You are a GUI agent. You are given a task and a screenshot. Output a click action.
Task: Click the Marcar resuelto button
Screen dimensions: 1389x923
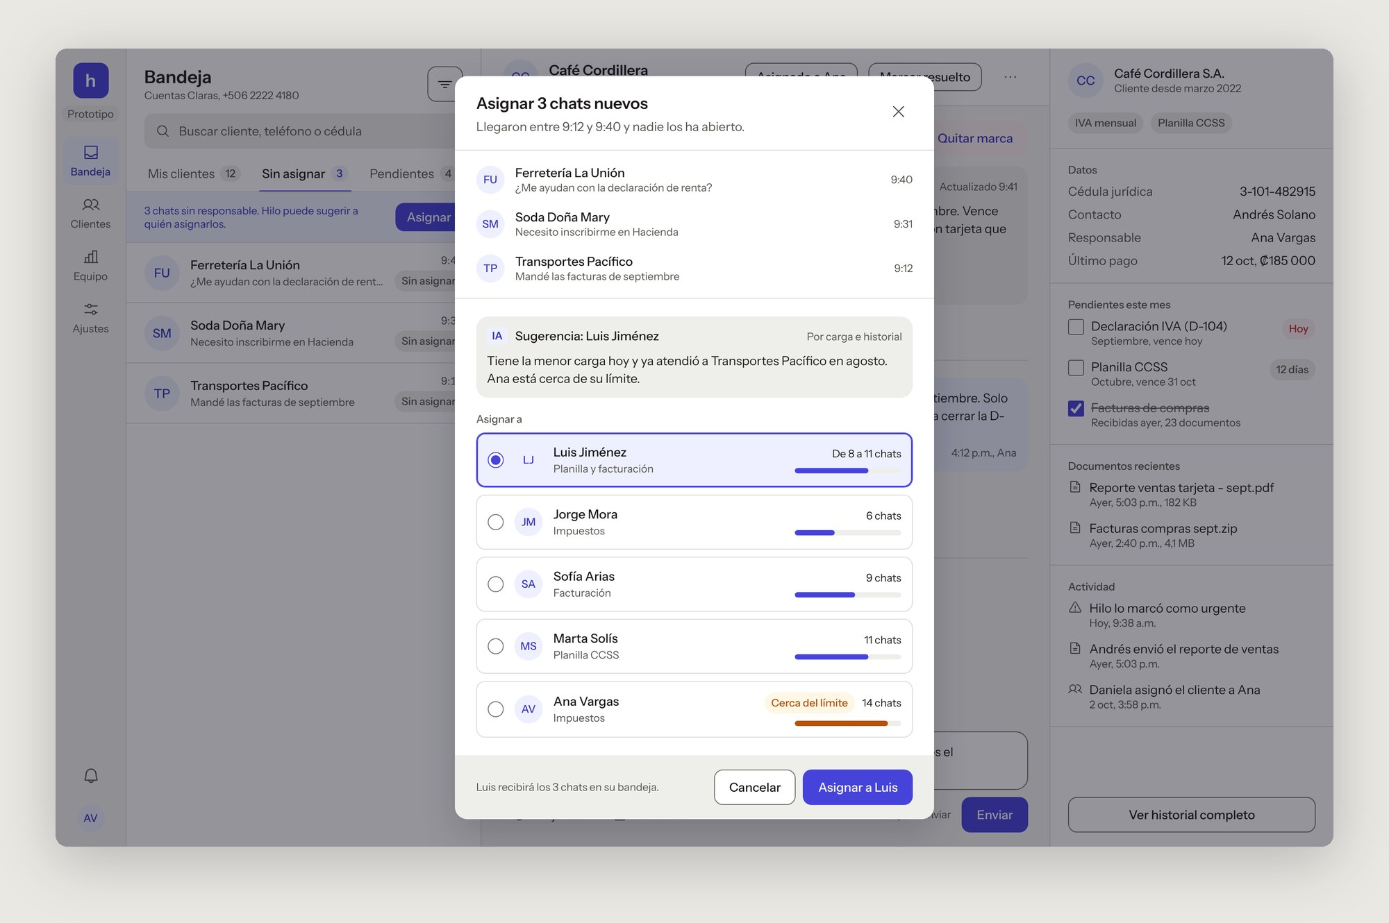[925, 77]
